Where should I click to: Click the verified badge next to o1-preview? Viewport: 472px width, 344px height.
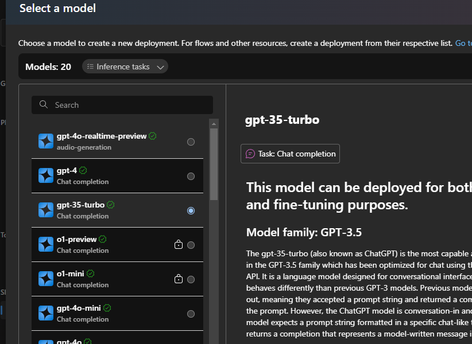103,239
